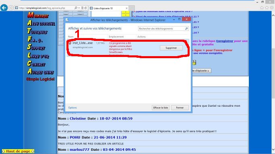Open the Options link in downloads dialog
The height and width of the screenshot is (154, 275).
[x=72, y=107]
